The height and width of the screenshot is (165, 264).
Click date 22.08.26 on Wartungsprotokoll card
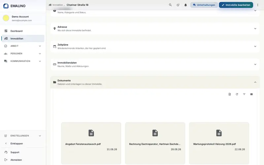240,149
